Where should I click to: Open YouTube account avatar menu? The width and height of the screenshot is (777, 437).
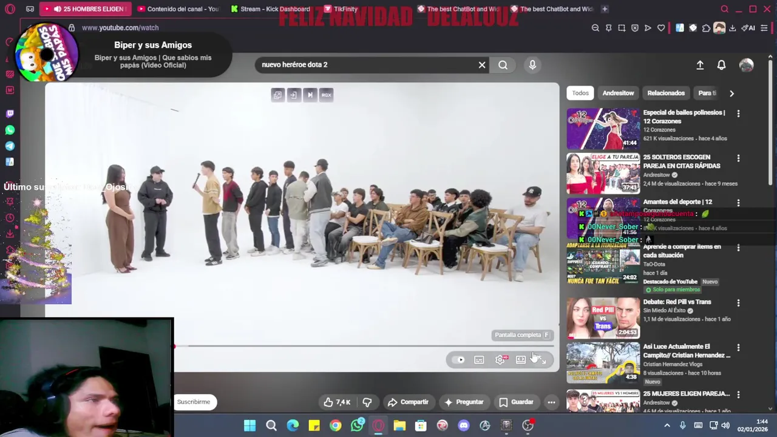coord(746,65)
